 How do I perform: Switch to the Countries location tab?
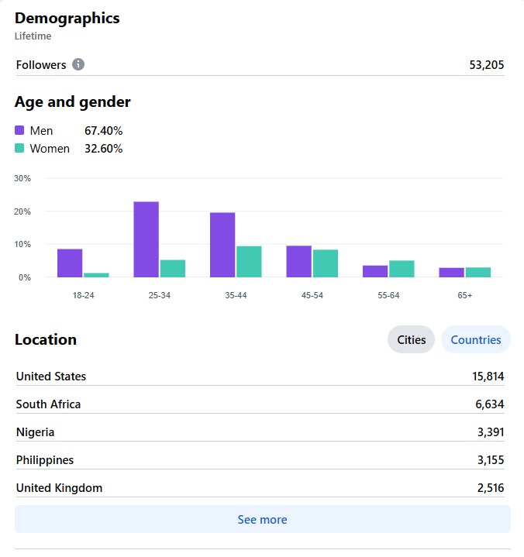click(x=476, y=339)
